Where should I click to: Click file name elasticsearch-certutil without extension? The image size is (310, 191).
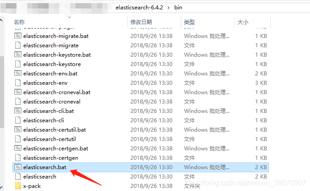coord(50,139)
